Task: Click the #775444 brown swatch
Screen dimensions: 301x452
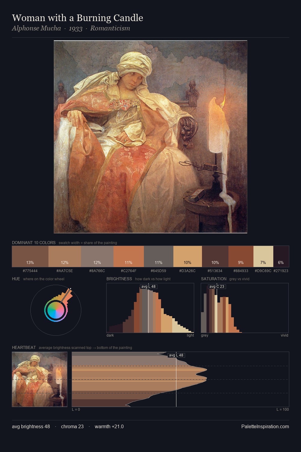Action: point(30,256)
